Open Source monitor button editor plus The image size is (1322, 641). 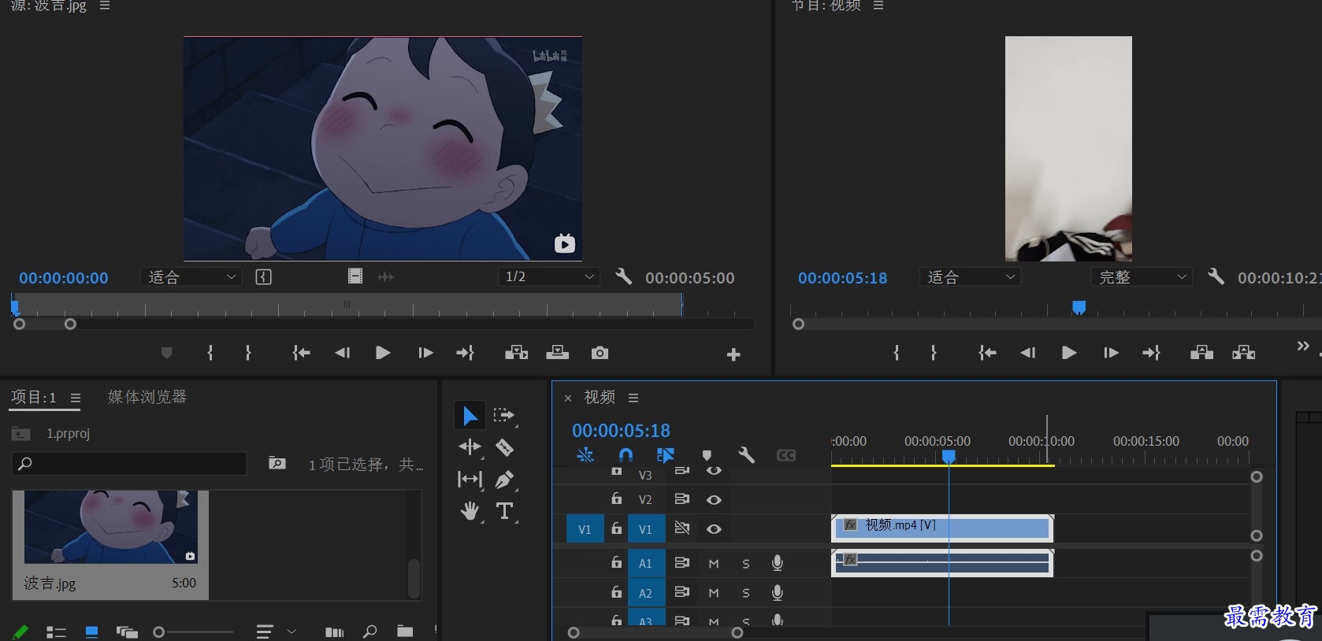coord(733,355)
